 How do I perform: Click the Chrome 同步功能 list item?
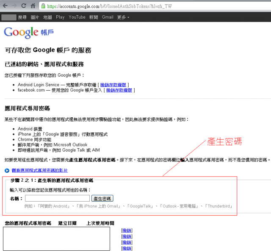pos(35,140)
